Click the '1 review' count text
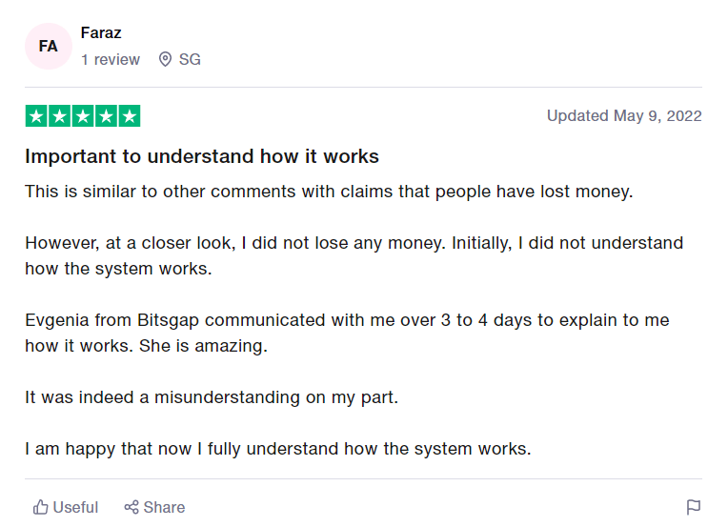Screen dimensions: 728x527 tap(111, 59)
